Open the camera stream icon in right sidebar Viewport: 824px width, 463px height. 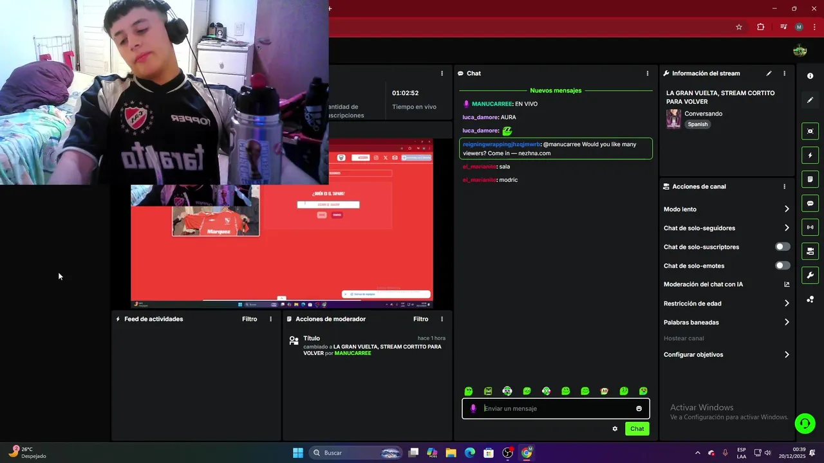pos(810,251)
